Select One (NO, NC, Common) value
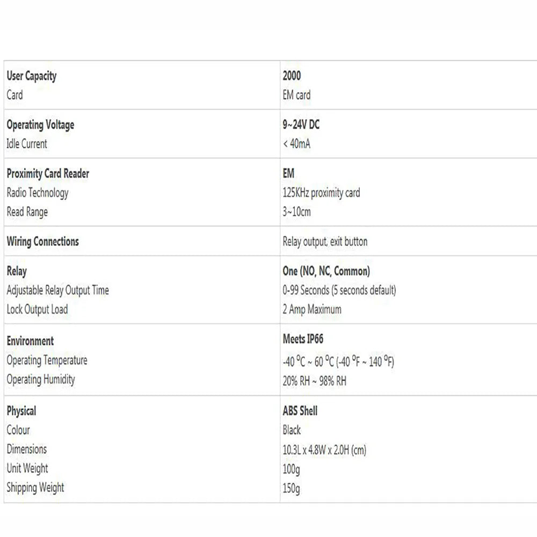This screenshot has width=537, height=537. (326, 271)
